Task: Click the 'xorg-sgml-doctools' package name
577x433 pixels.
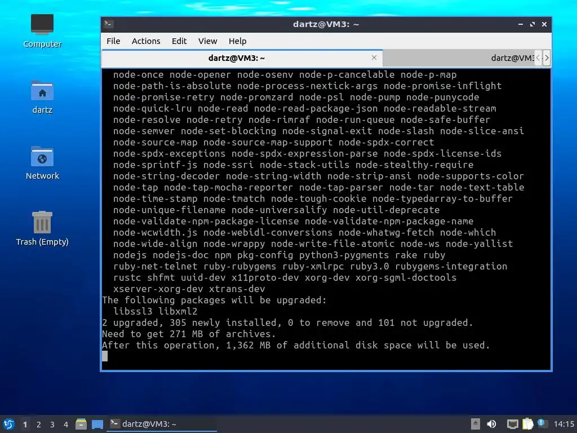Action: [x=406, y=277]
